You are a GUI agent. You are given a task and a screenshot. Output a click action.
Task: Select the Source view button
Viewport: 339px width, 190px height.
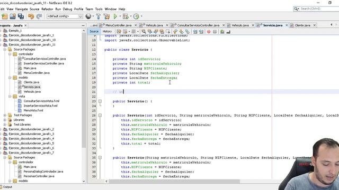pos(94,32)
